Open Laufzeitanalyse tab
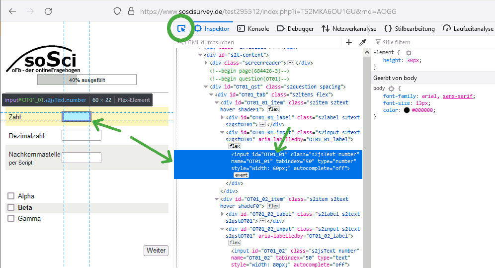The width and height of the screenshot is (495, 268). [x=468, y=29]
